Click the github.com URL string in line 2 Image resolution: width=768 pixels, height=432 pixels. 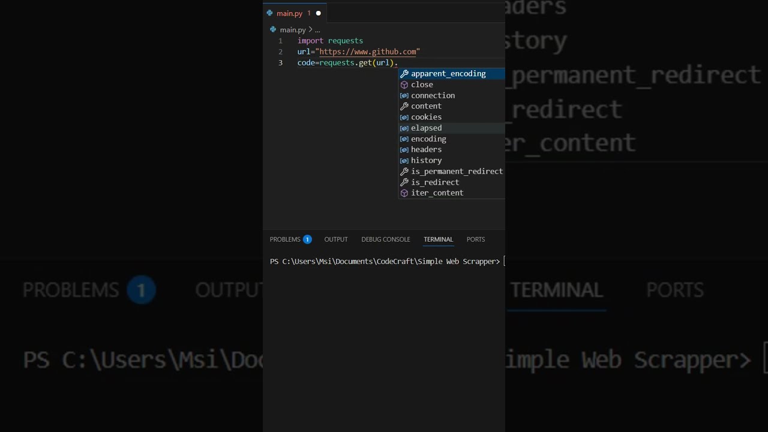[x=368, y=52]
